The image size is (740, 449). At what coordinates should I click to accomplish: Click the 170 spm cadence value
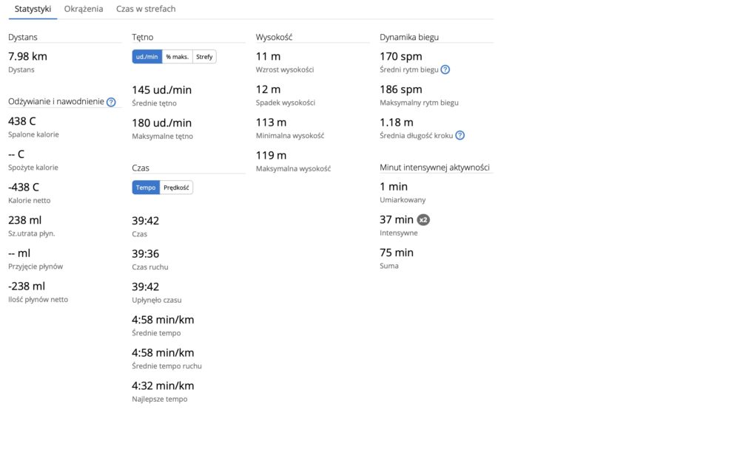pyautogui.click(x=400, y=57)
